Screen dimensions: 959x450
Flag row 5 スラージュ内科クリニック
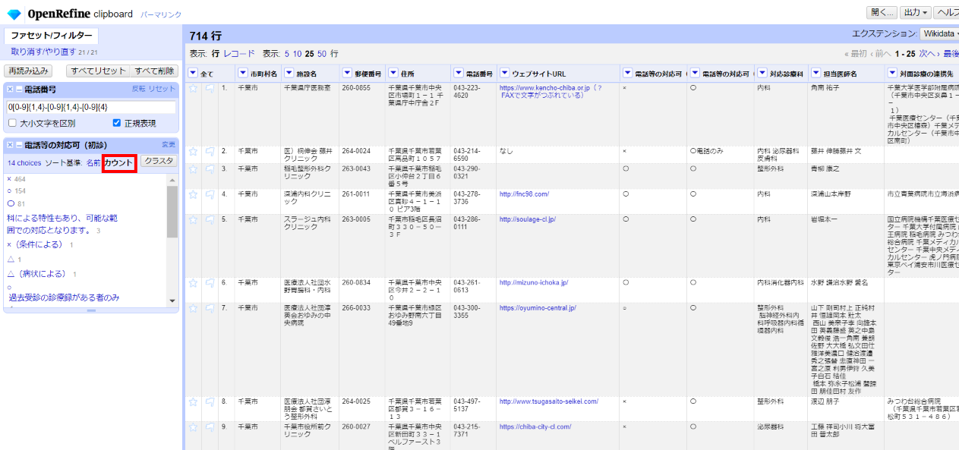pos(210,219)
